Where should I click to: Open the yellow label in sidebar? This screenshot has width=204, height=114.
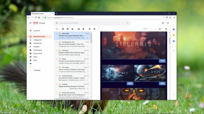[x=31, y=67]
